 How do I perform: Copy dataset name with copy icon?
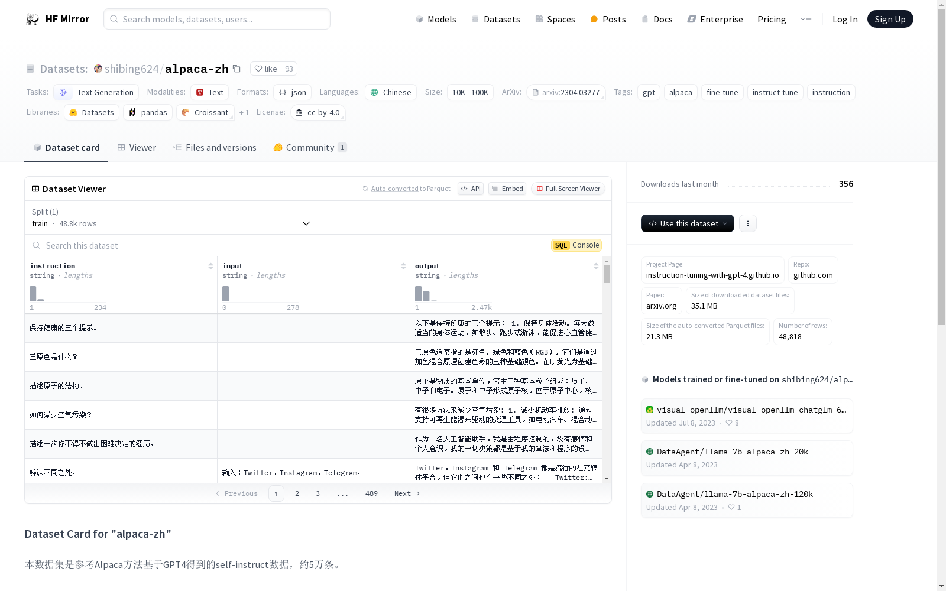click(237, 69)
